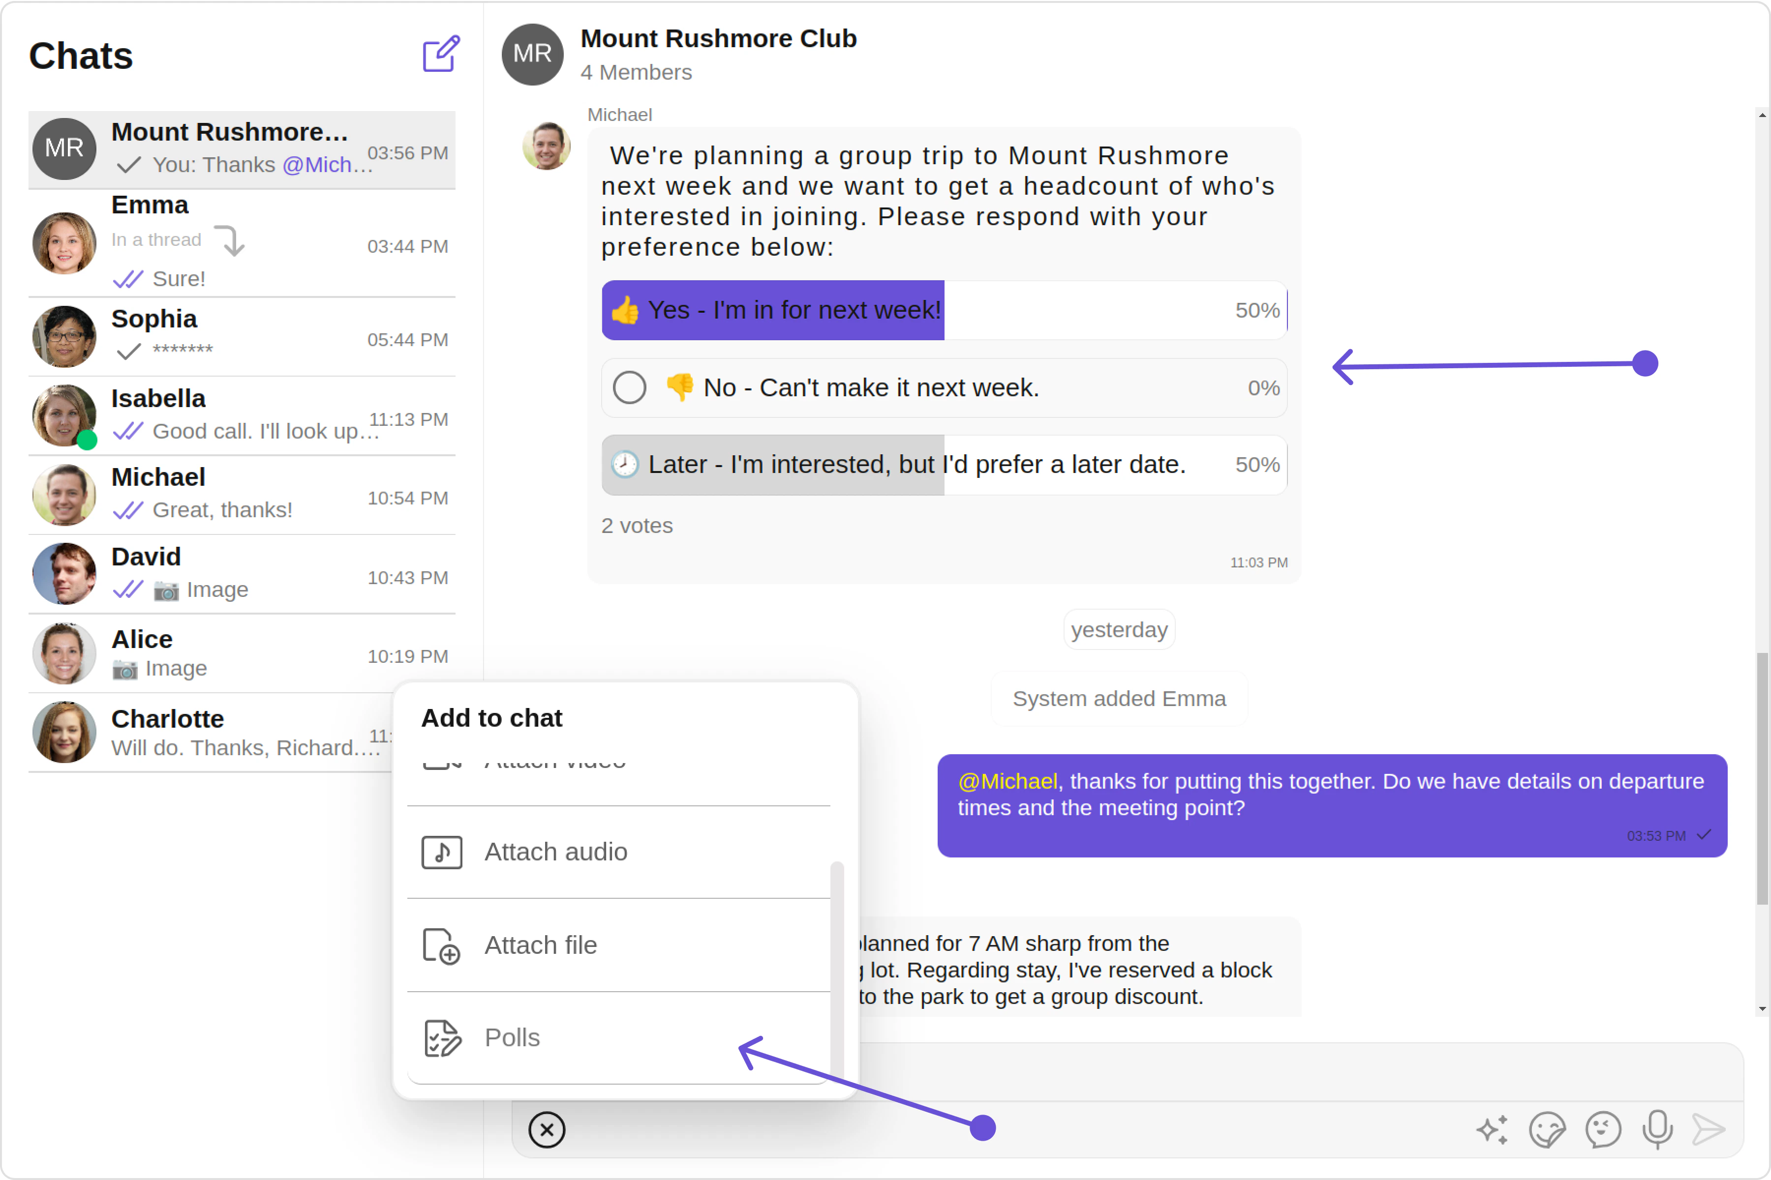Screen dimensions: 1771x1180
Task: Click the Polls menu icon
Action: [x=442, y=1038]
